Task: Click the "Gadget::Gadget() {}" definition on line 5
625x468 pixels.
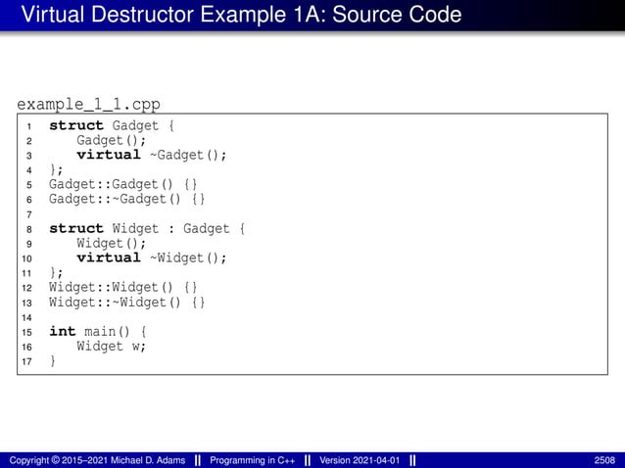Action: [x=123, y=184]
